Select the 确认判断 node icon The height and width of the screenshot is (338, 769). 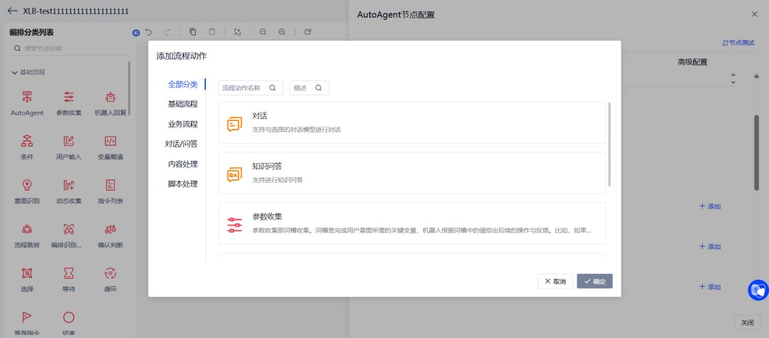[110, 228]
